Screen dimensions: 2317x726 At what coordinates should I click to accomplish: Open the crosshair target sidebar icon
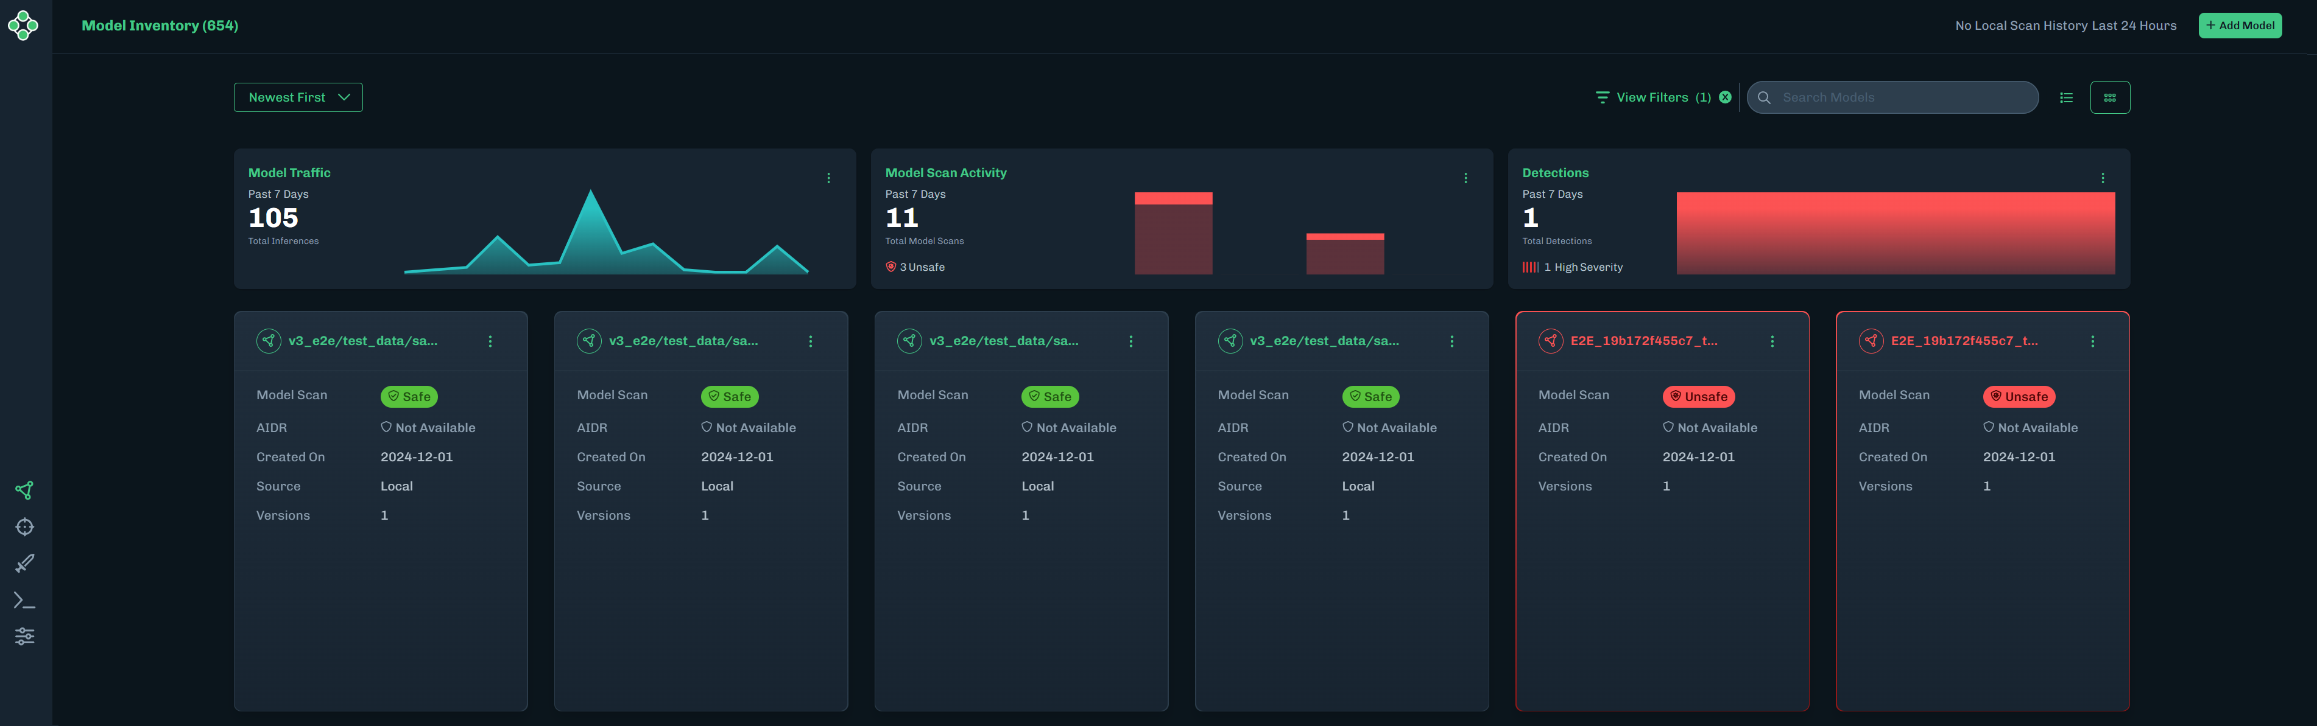tap(24, 526)
